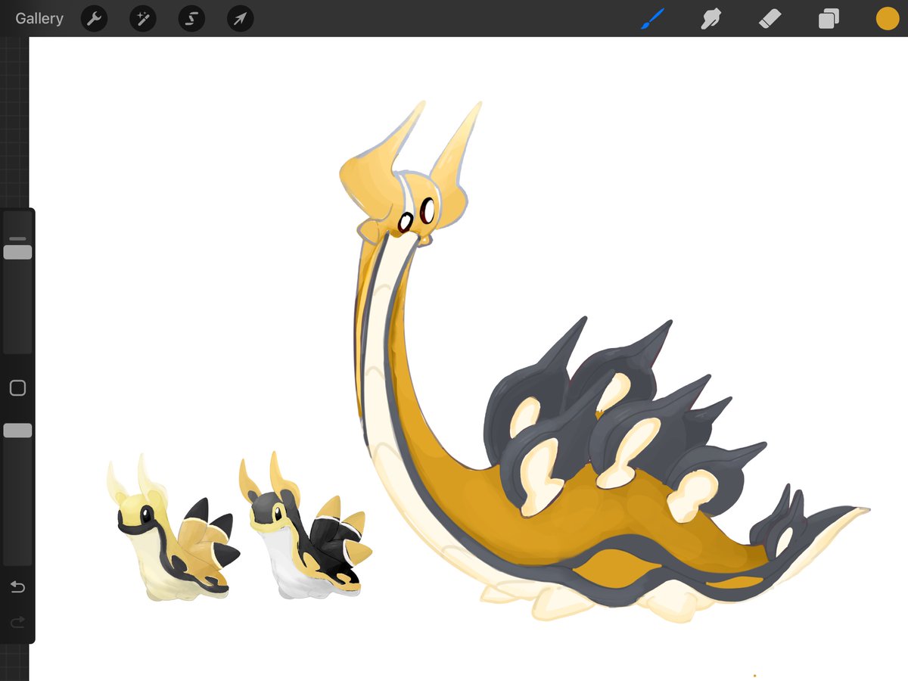Click the brush size slider handle

(x=17, y=252)
